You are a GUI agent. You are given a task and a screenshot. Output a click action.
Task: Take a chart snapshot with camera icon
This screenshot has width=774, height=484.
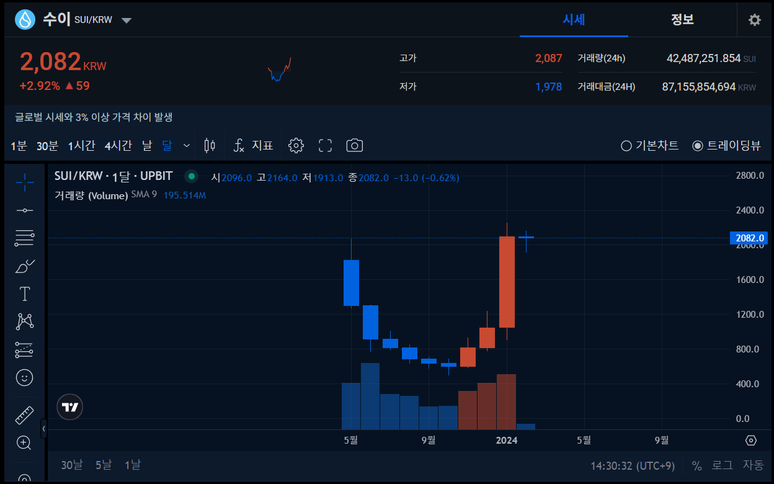354,146
